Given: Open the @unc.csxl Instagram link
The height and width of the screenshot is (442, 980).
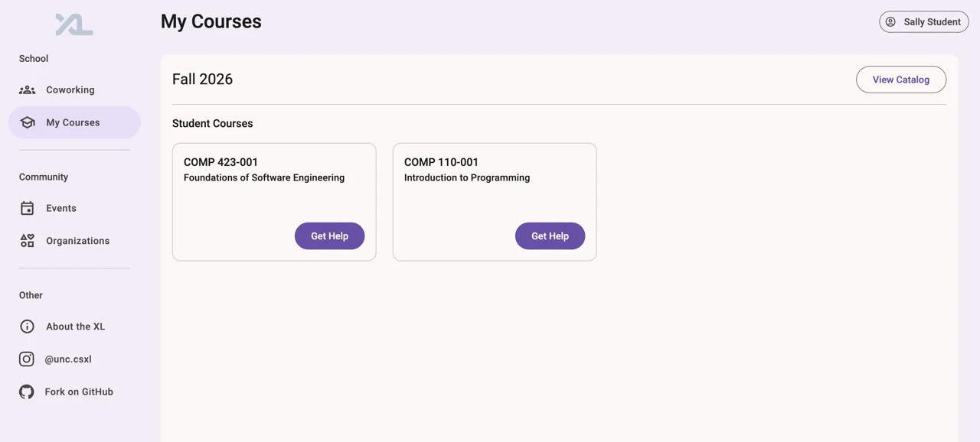Looking at the screenshot, I should pyautogui.click(x=74, y=359).
